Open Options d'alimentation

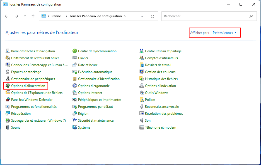[x=28, y=86]
